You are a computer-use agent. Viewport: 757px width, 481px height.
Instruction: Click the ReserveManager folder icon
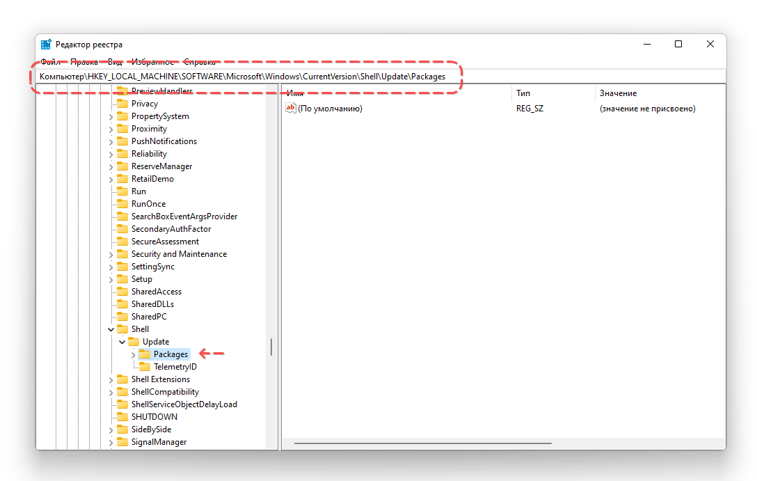pyautogui.click(x=122, y=166)
